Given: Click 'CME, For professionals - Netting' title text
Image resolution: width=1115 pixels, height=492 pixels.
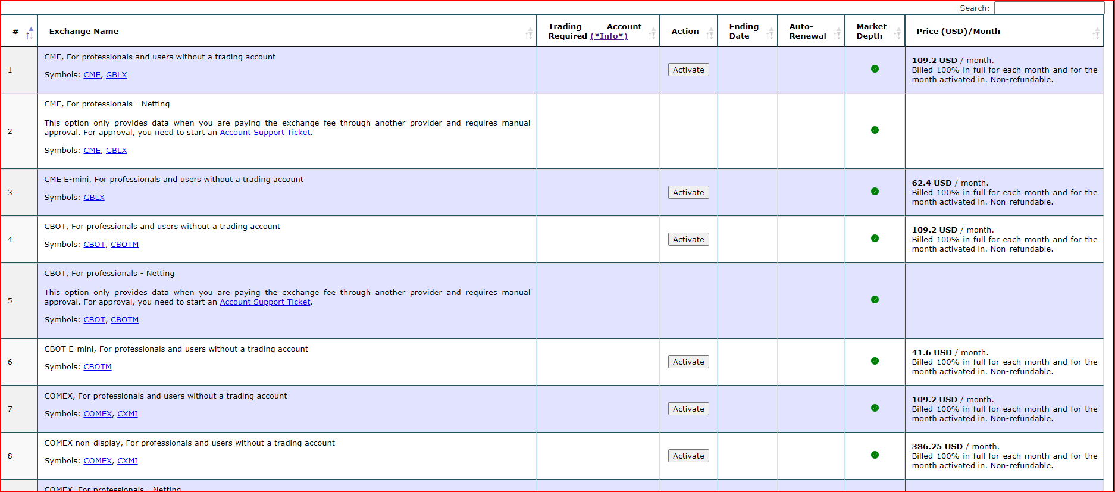Looking at the screenshot, I should click(107, 104).
